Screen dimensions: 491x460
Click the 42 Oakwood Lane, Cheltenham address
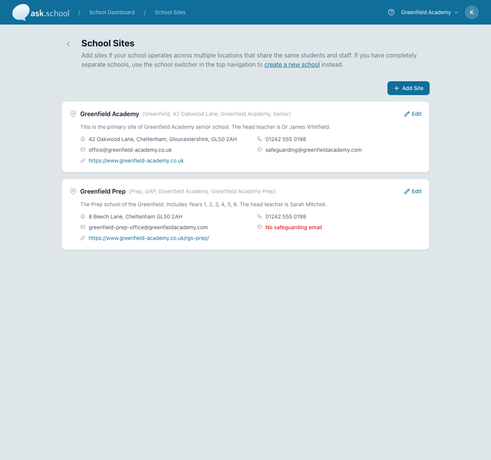coord(163,139)
